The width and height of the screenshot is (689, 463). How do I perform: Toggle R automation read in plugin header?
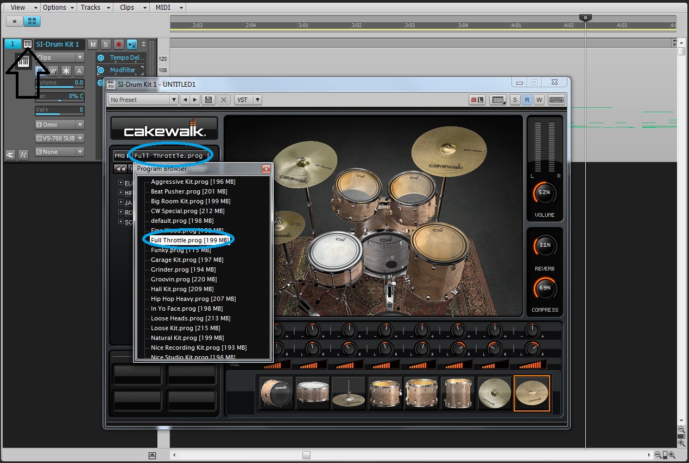click(x=527, y=100)
